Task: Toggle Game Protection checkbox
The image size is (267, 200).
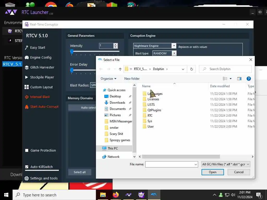Action: point(27,150)
